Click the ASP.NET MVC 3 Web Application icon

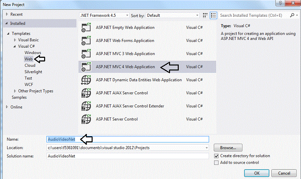click(x=86, y=54)
